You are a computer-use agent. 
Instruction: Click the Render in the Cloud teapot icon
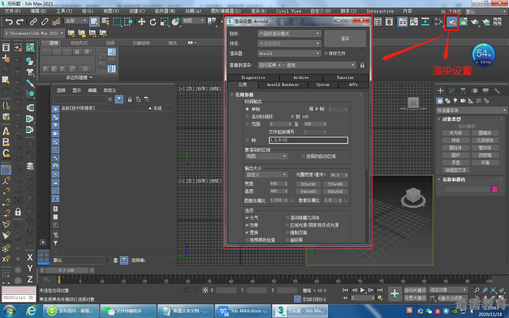(x=486, y=22)
